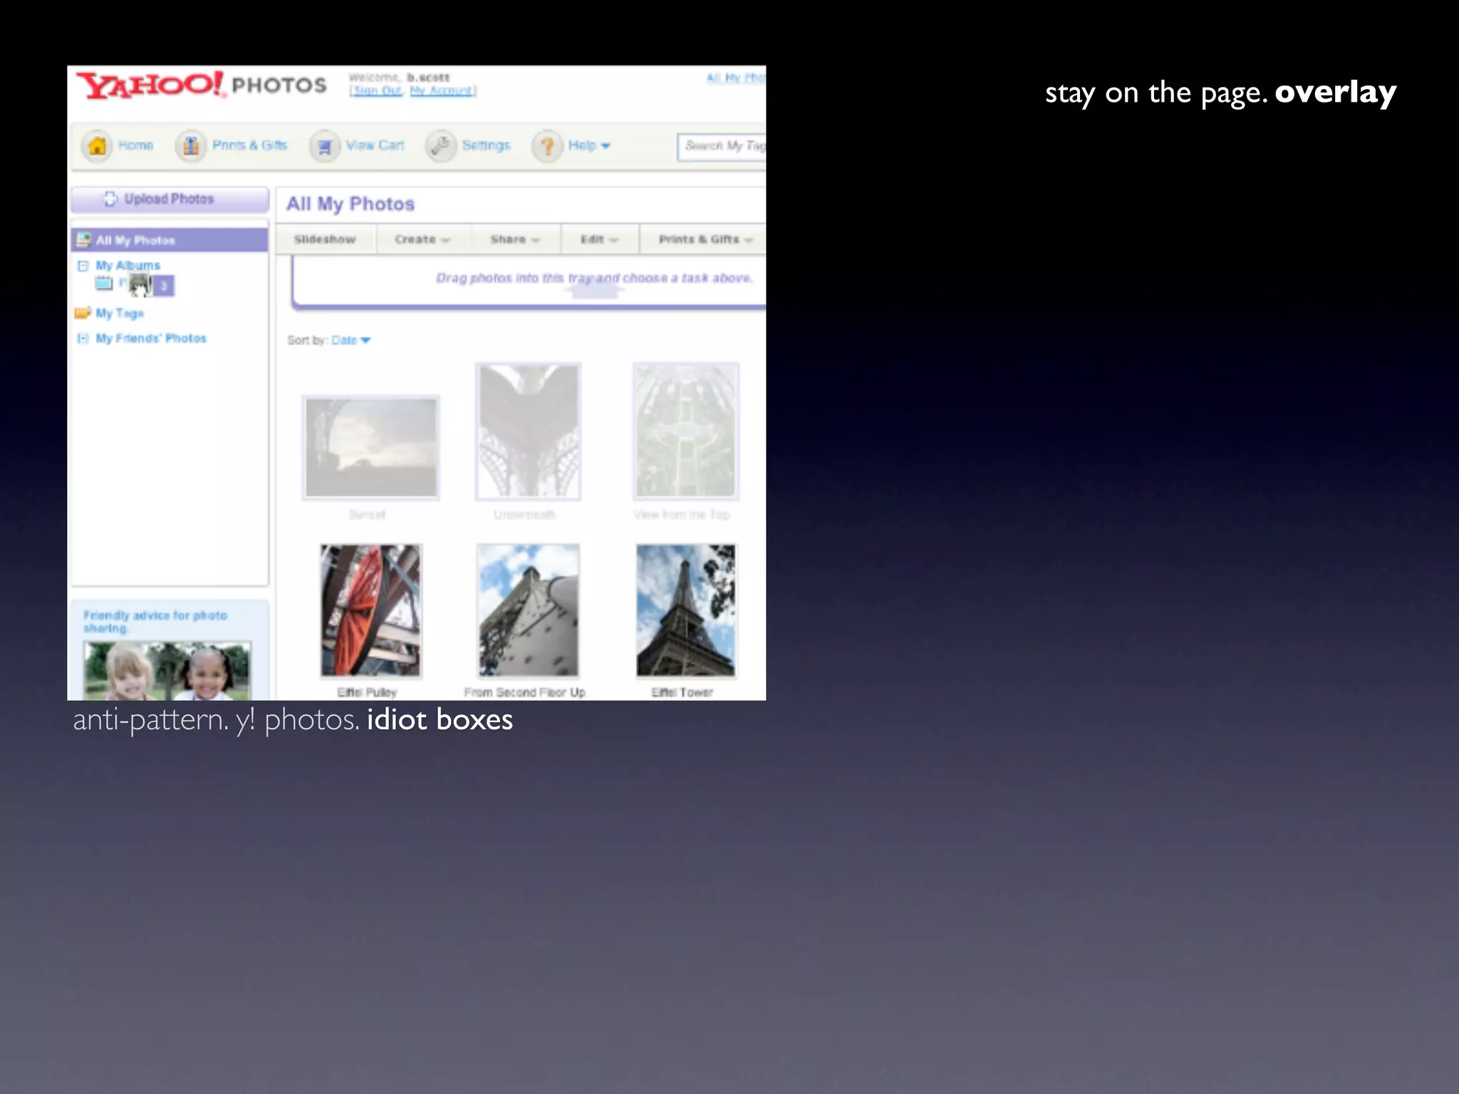
Task: Select the Sunset photo thumbnail
Action: [x=370, y=447]
